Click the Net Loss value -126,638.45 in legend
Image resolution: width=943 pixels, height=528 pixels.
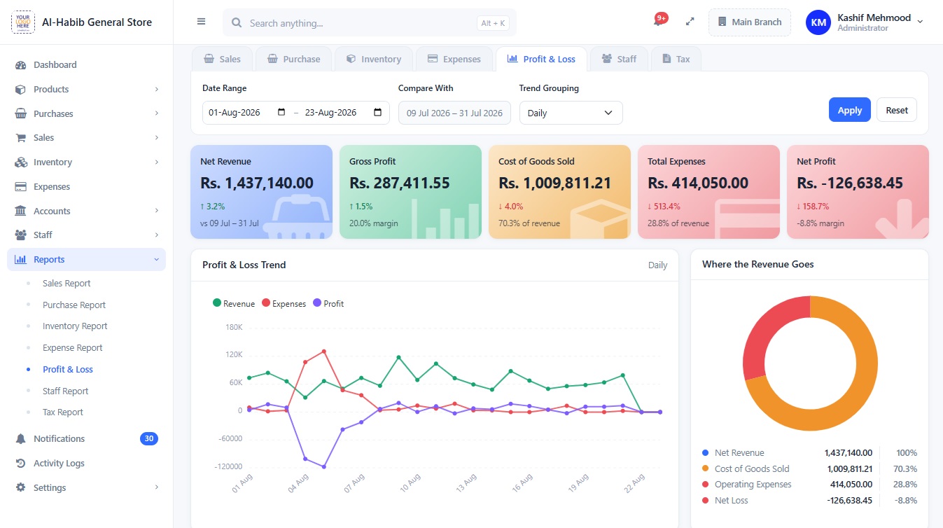(849, 501)
